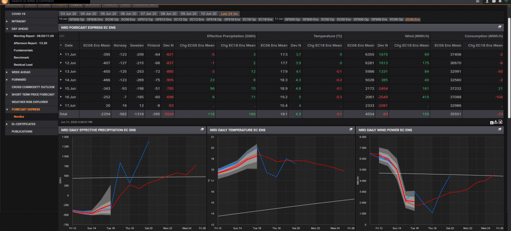Screen dimensions: 511x231
Task: Click the download icon below the table
Action: tap(496, 122)
